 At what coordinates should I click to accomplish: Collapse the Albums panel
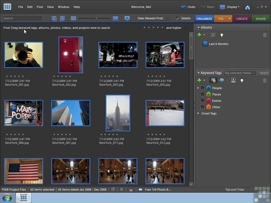[x=198, y=27]
